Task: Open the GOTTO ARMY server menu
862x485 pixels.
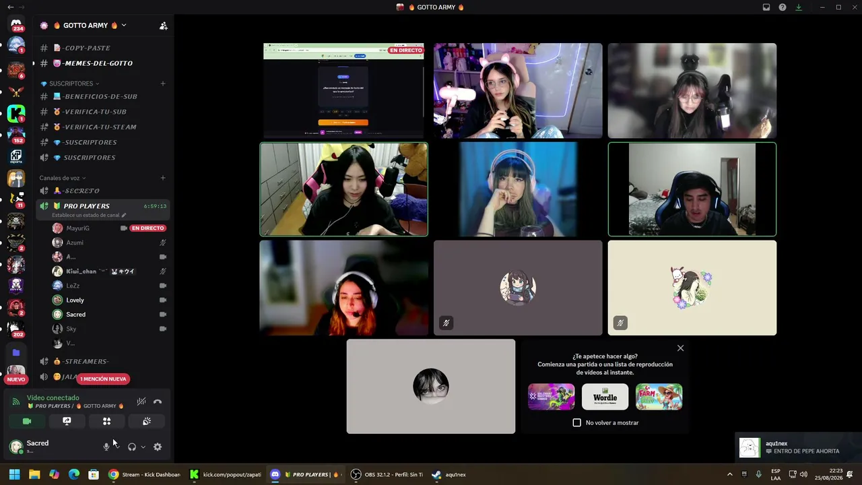Action: point(90,26)
